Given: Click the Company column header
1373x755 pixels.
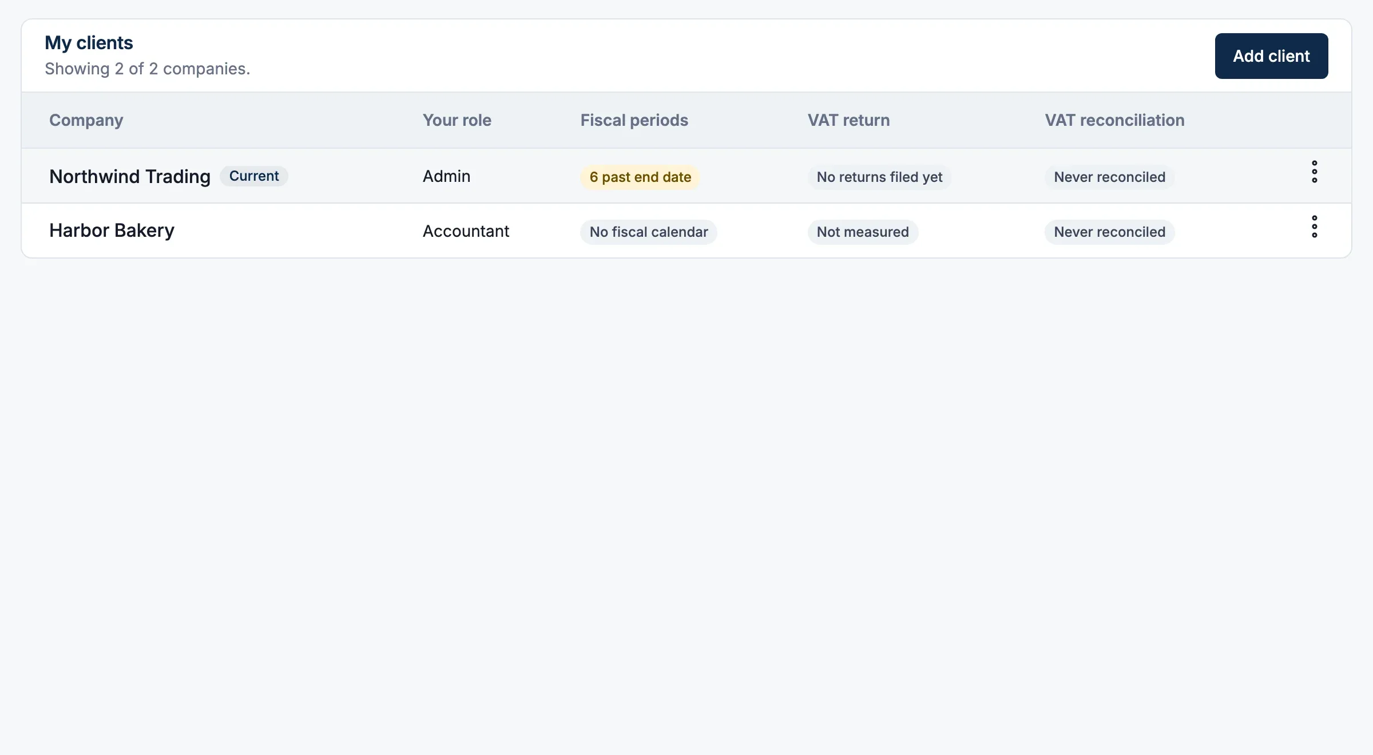Looking at the screenshot, I should pyautogui.click(x=86, y=120).
